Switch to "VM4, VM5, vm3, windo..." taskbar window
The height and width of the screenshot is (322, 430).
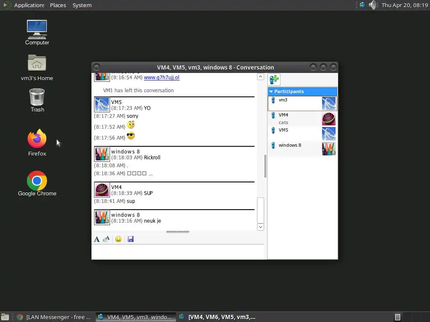pos(136,317)
